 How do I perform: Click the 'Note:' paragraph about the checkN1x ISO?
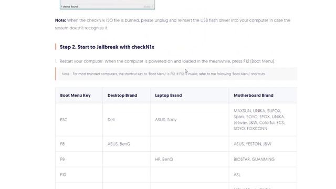[x=173, y=24]
